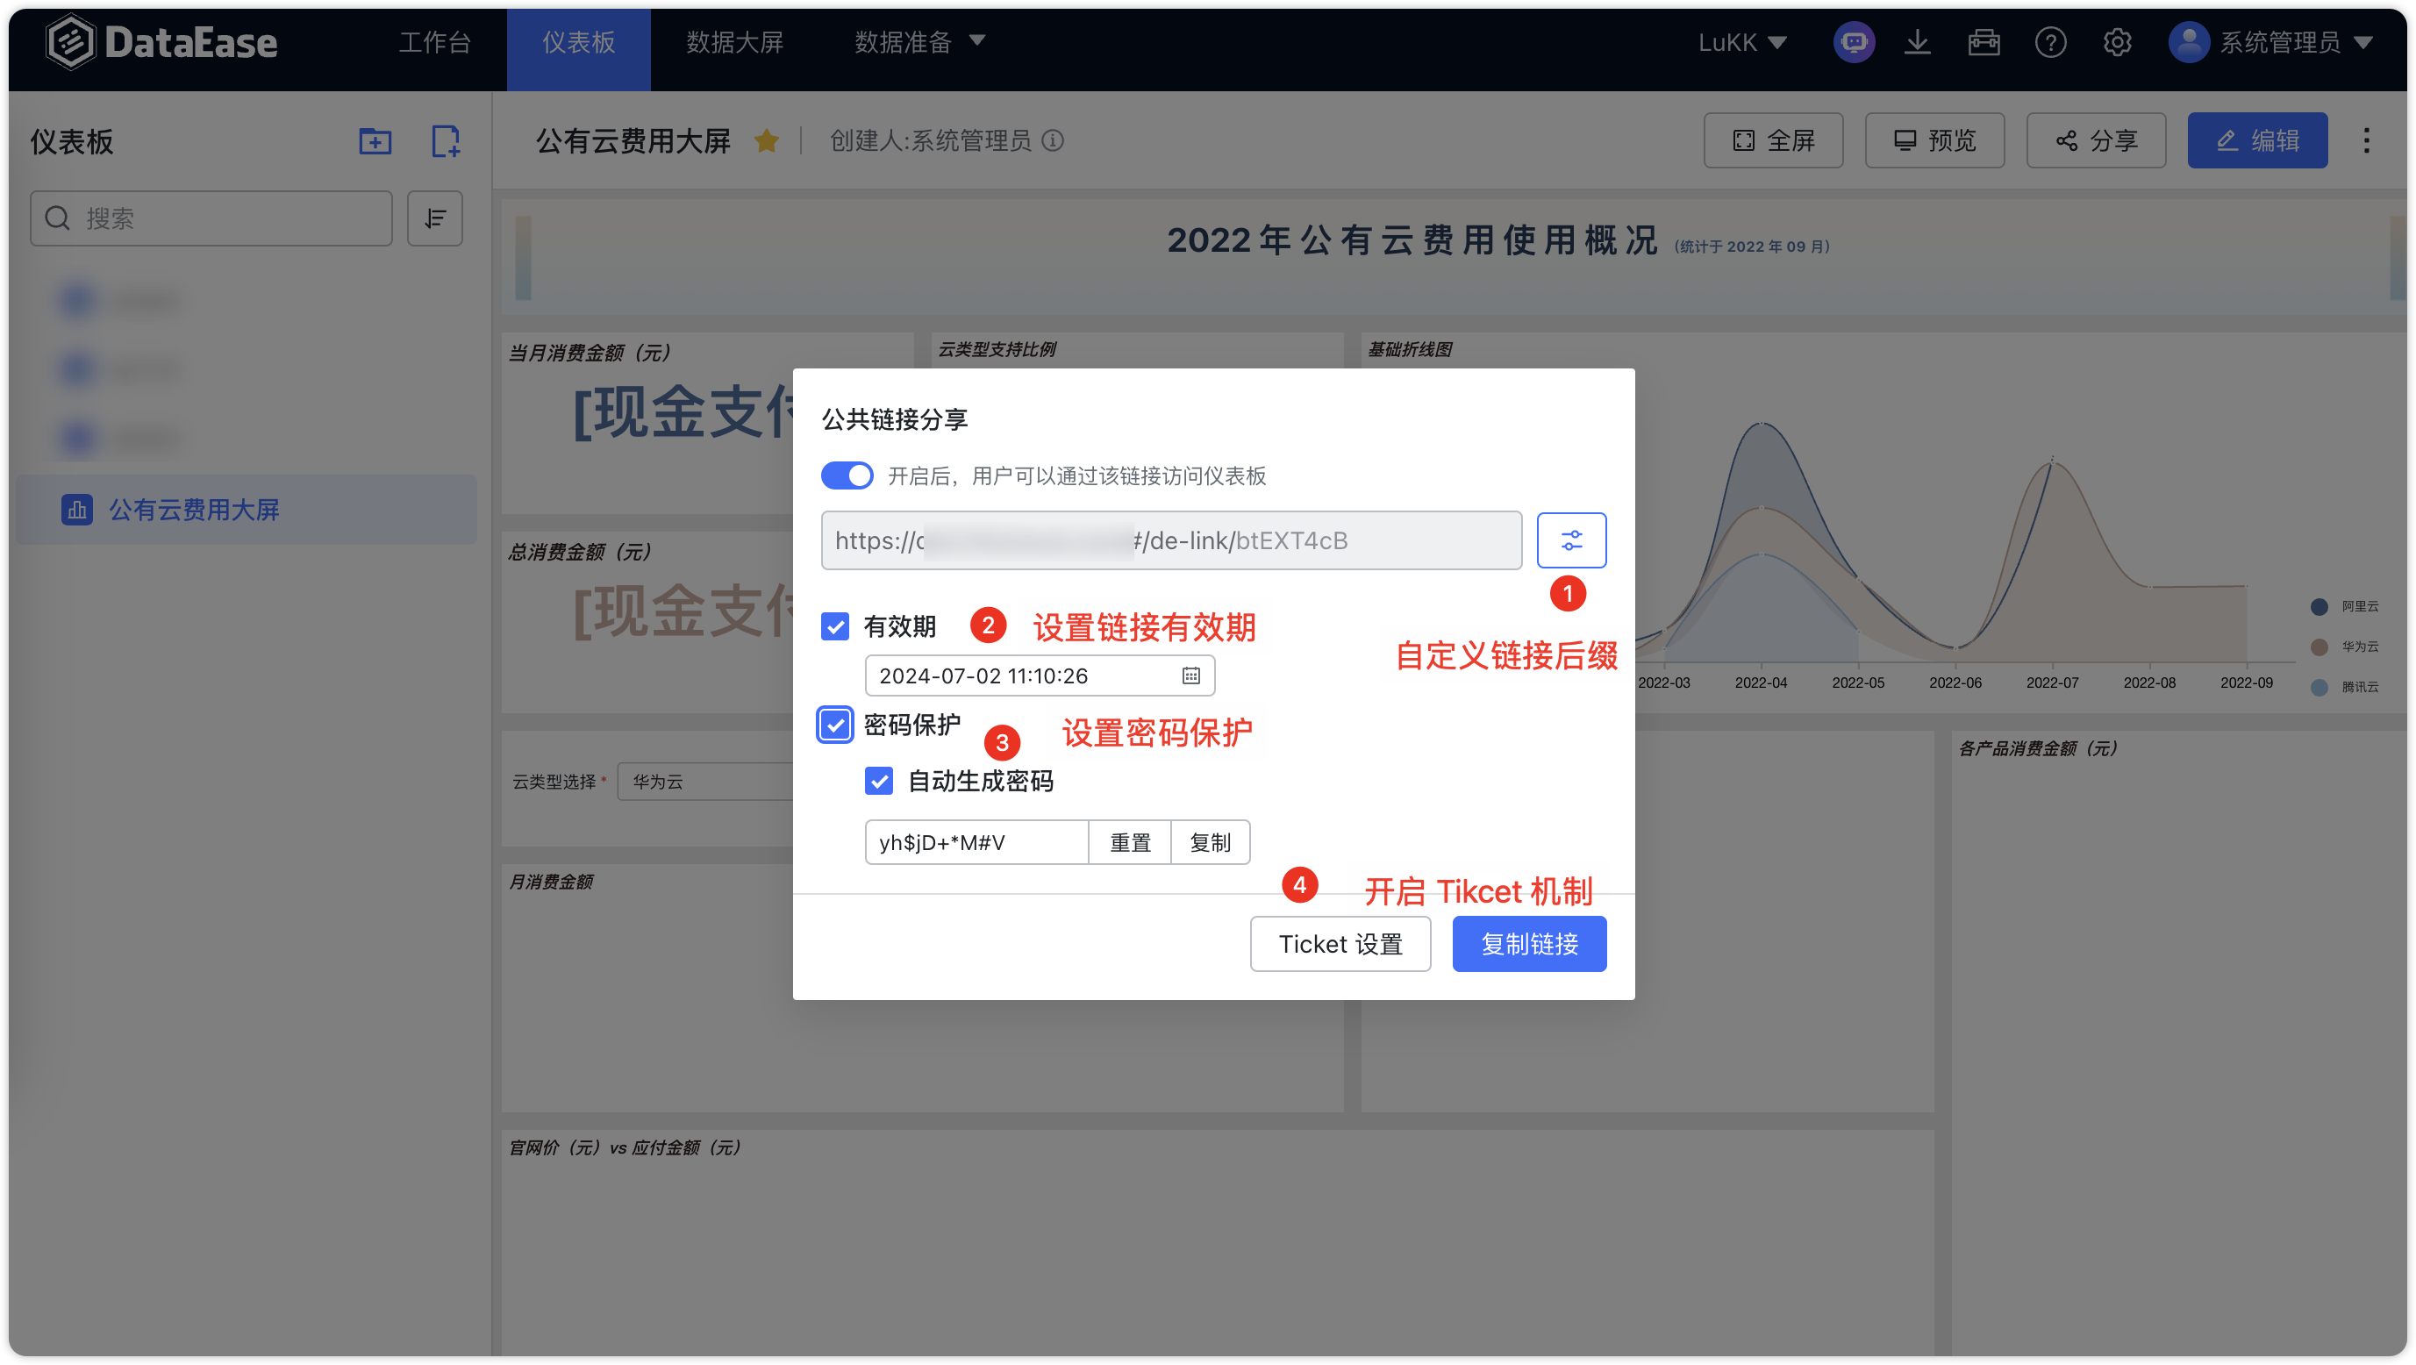Click the sort order icon button
Screen dimensions: 2416x1365
tap(434, 218)
